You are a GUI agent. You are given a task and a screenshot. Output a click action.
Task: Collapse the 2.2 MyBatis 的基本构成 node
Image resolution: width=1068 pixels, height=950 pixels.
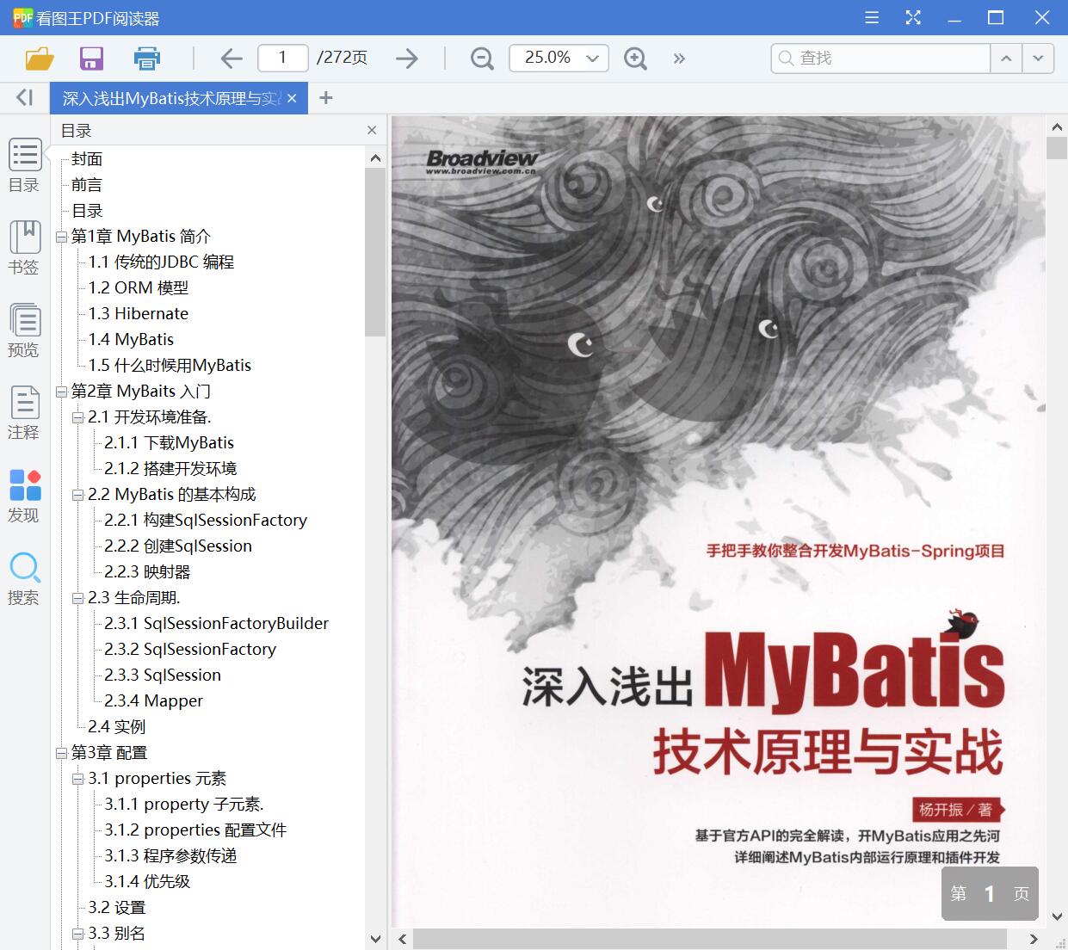78,495
